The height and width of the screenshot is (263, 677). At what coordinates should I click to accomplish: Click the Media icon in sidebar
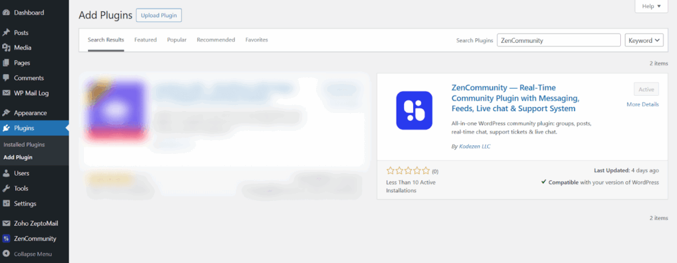pyautogui.click(x=6, y=48)
